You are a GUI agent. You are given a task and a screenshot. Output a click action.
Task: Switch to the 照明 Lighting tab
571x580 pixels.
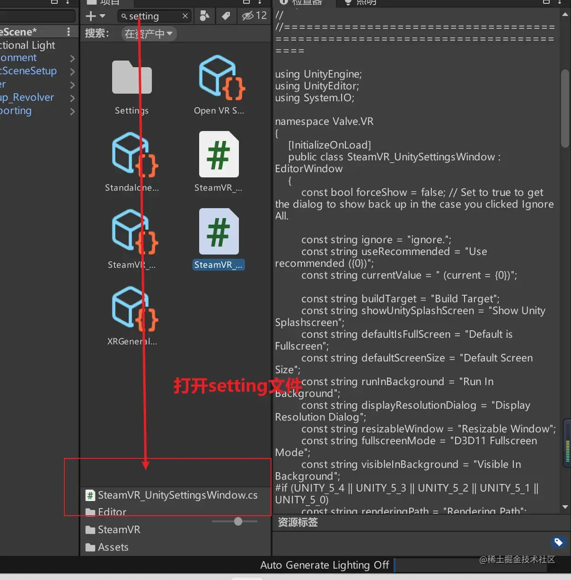tap(361, 2)
